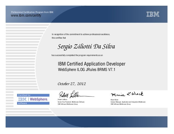The image size is (174, 134).
Task: Click 'has successfully completed the program requirements' line
Action: [x=77, y=55]
